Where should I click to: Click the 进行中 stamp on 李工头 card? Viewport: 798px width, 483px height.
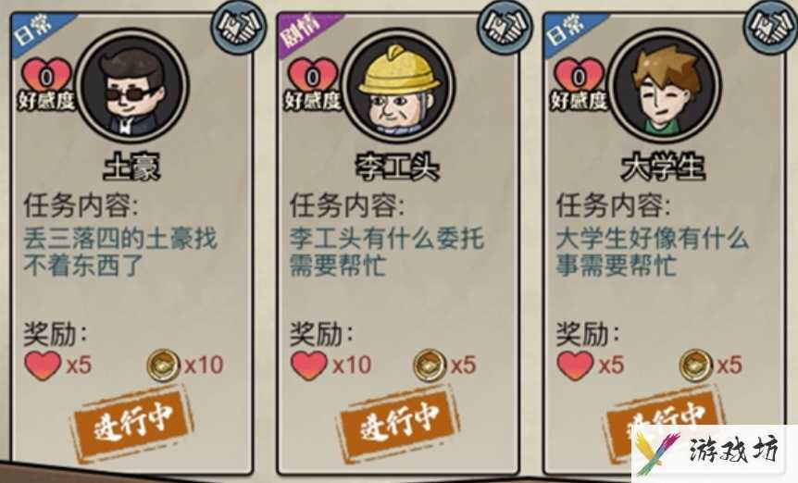(398, 424)
